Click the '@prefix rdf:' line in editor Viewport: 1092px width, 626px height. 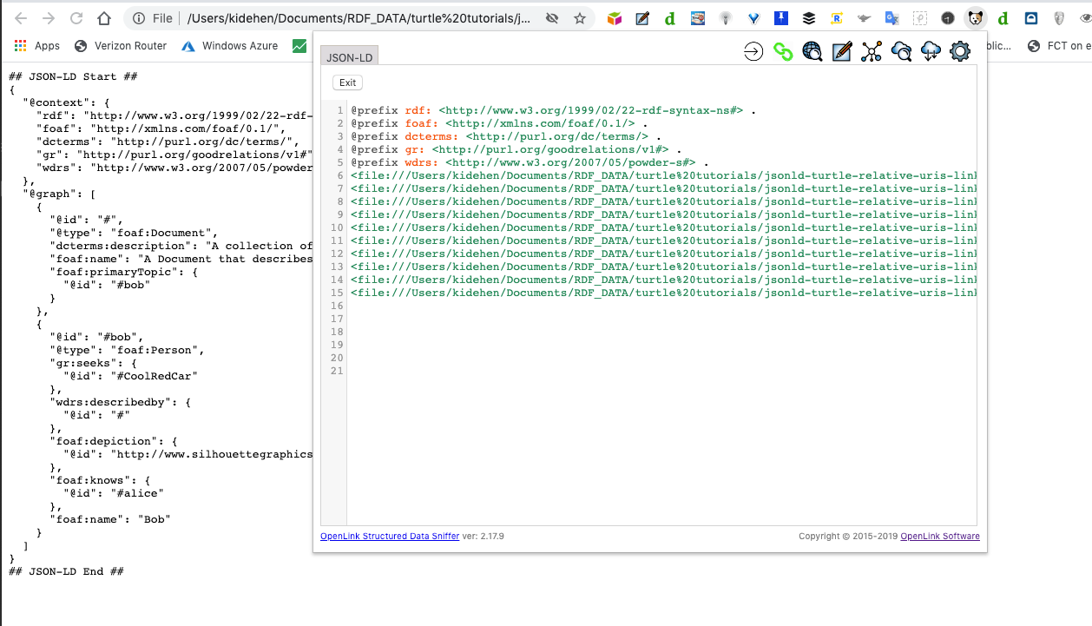554,111
